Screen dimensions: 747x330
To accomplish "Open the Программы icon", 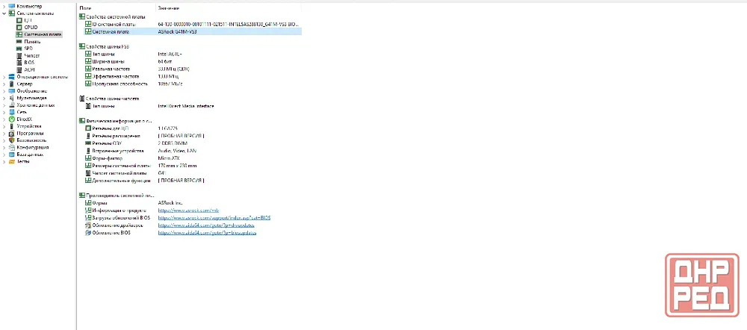I will [x=12, y=134].
